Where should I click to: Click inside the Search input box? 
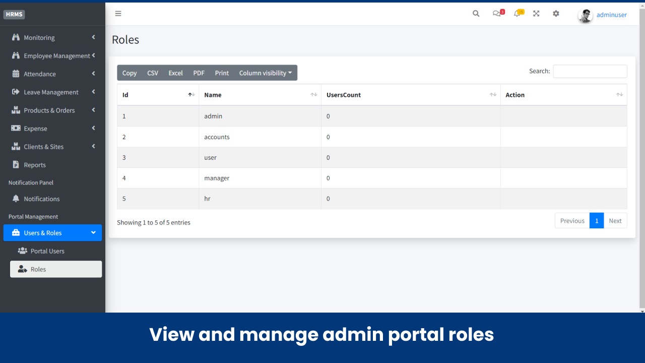coord(590,71)
